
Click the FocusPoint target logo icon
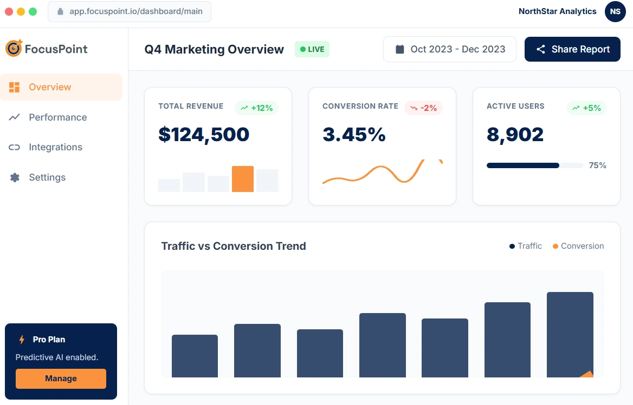[14, 49]
